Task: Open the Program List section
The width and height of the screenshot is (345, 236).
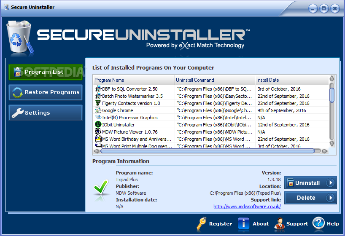Action: (46, 72)
